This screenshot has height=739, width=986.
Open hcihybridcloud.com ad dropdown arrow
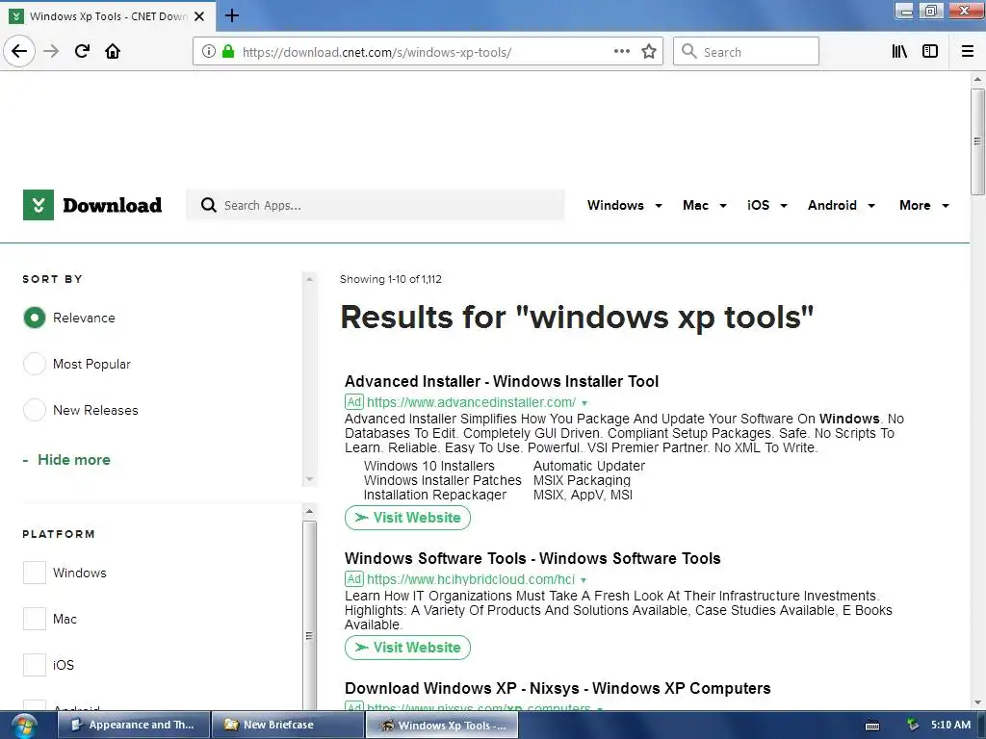point(584,580)
